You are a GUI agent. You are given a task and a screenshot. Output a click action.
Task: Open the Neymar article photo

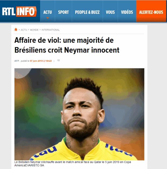(x=79, y=114)
